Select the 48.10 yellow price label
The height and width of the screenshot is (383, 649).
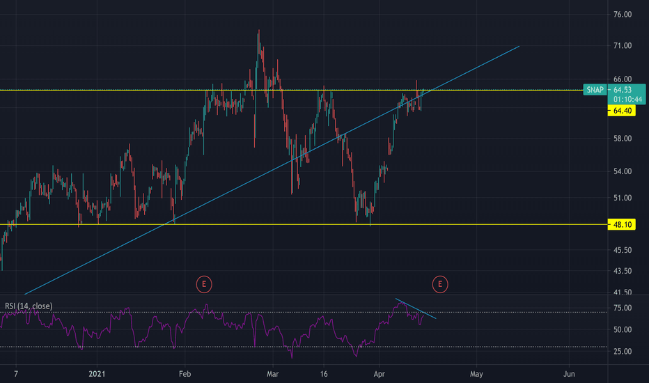coord(622,225)
